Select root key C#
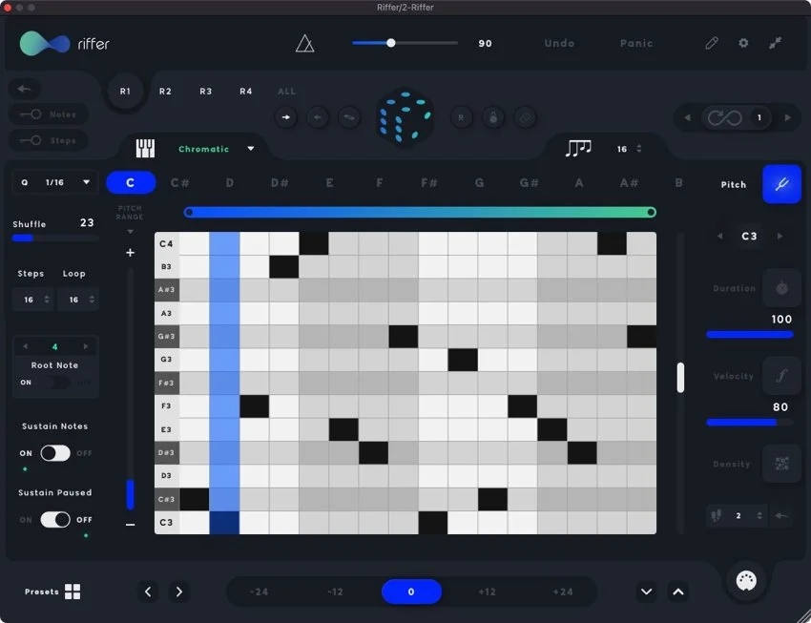The image size is (811, 623). (x=180, y=183)
